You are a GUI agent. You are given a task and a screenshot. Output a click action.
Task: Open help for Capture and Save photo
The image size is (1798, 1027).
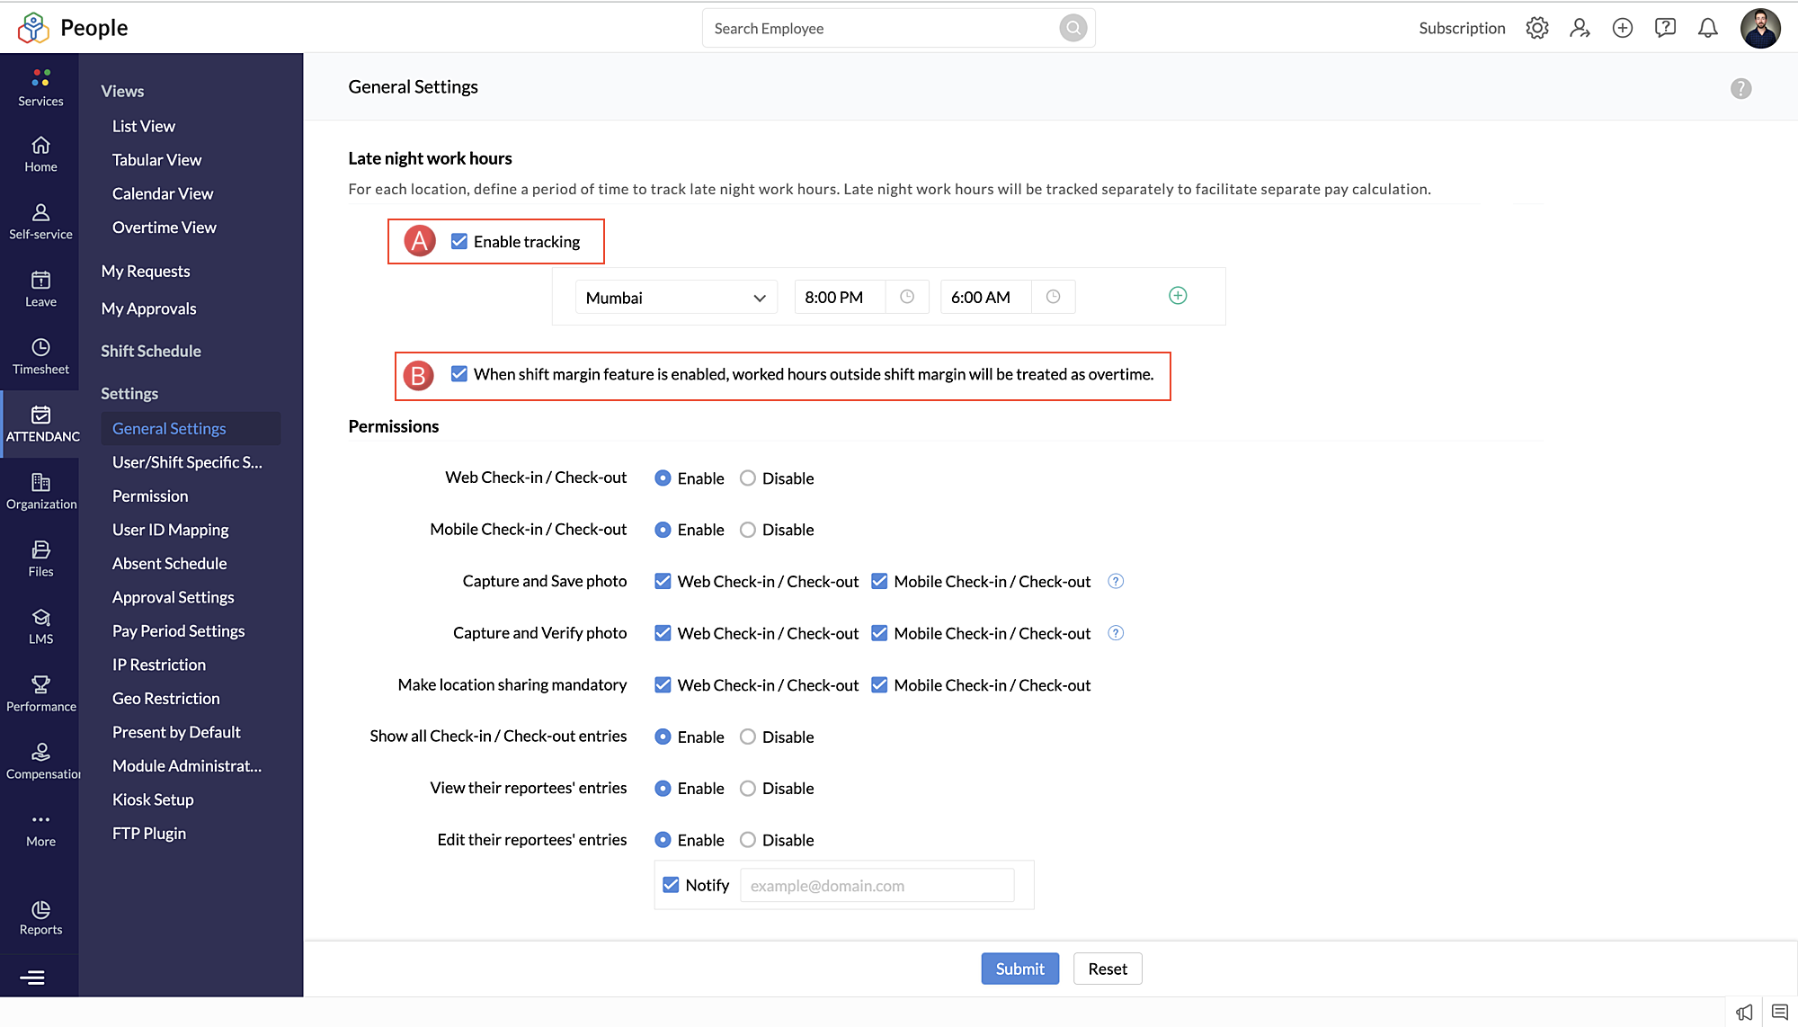click(1116, 581)
